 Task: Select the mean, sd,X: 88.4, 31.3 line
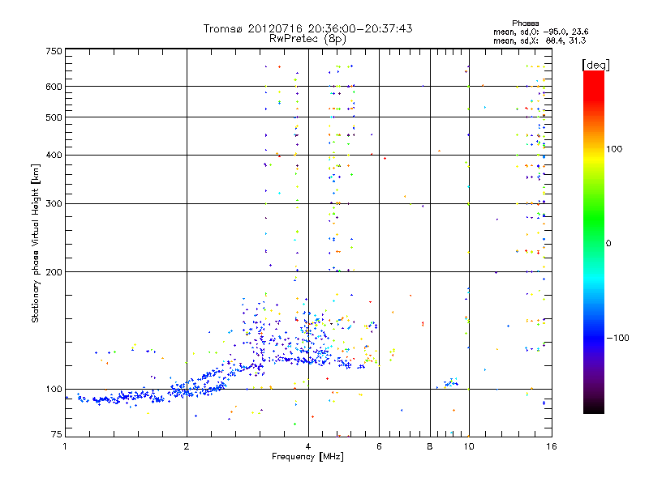tap(539, 40)
